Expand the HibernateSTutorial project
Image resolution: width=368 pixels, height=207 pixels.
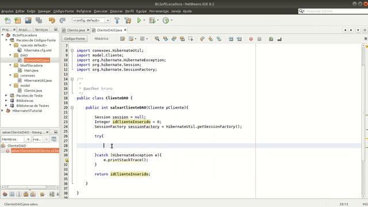point(2,110)
